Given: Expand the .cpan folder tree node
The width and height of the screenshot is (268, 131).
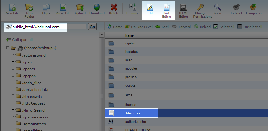Looking at the screenshot, I should pyautogui.click(x=13, y=62).
